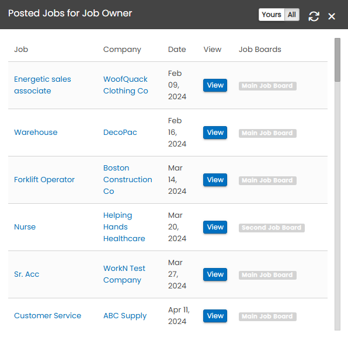
Task: View the Energetic sales associate posting
Action: pyautogui.click(x=215, y=85)
